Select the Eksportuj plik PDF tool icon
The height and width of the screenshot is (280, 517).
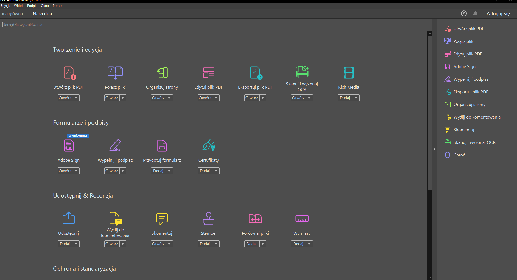(x=256, y=73)
